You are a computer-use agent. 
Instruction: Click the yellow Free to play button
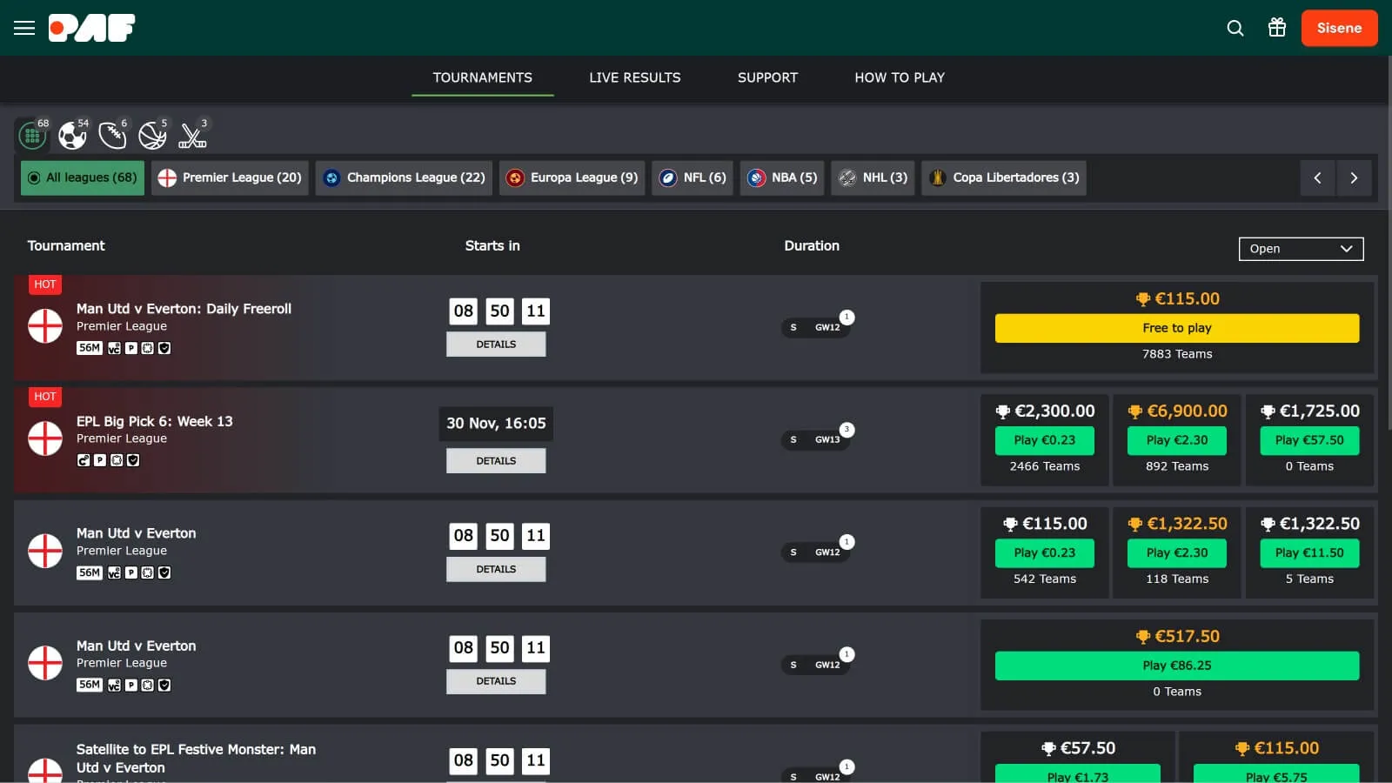[x=1176, y=328]
